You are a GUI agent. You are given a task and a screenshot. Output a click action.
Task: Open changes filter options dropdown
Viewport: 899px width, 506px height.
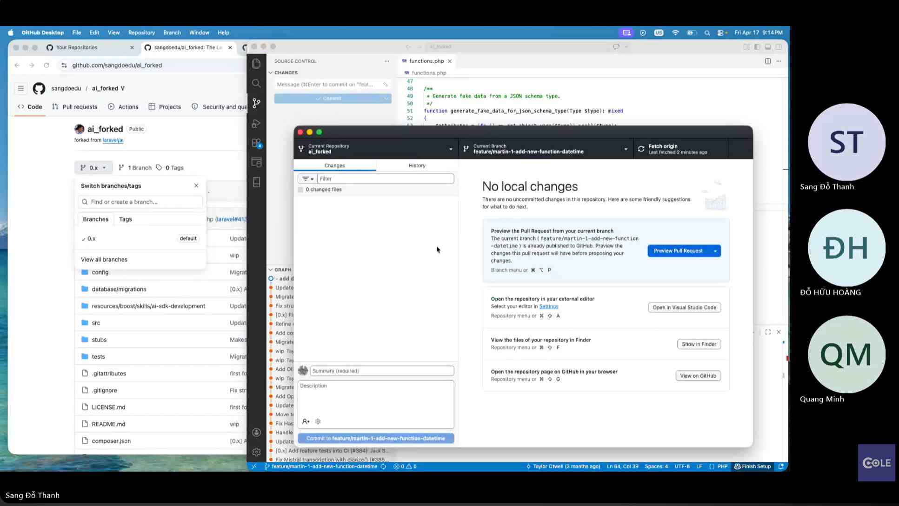point(307,178)
